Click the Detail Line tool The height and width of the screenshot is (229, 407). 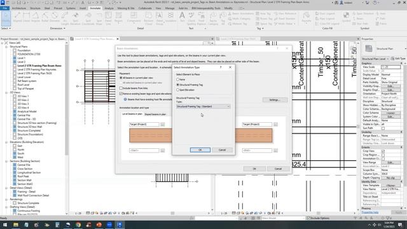108,18
